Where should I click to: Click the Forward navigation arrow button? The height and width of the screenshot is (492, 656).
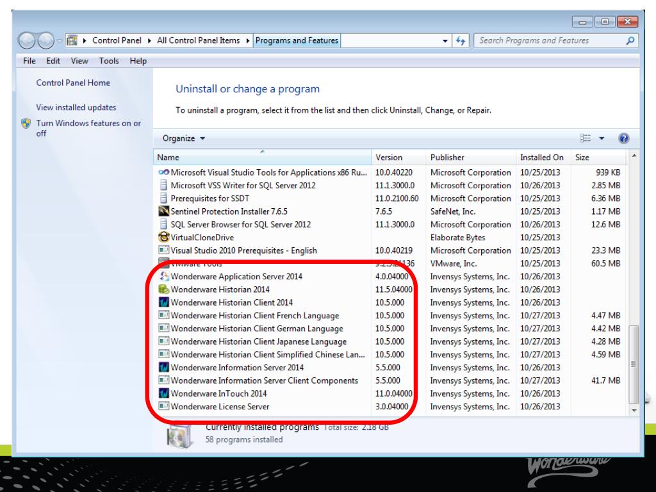pyautogui.click(x=45, y=40)
